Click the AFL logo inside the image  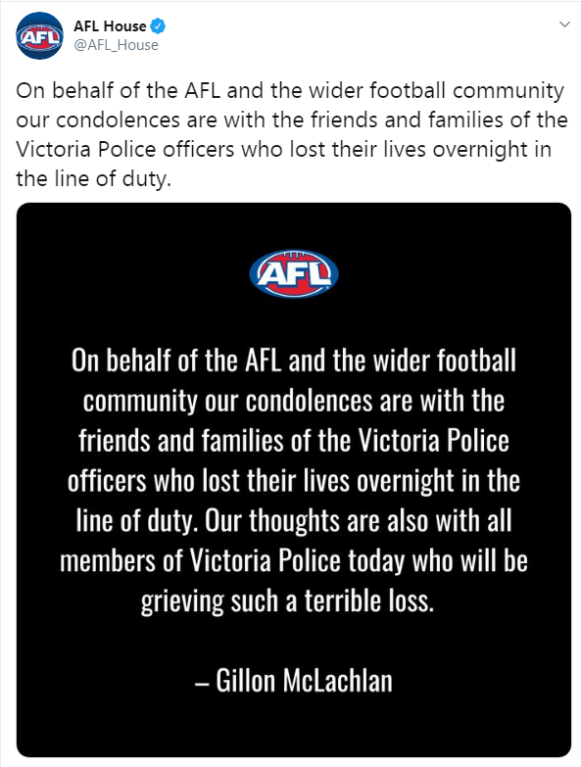coord(293,274)
